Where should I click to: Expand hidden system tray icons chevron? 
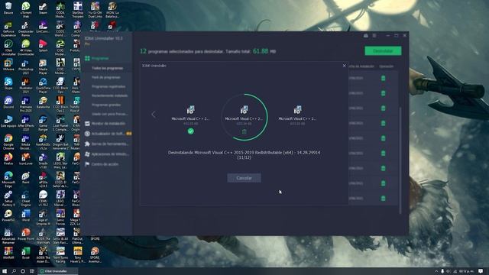[436, 271]
